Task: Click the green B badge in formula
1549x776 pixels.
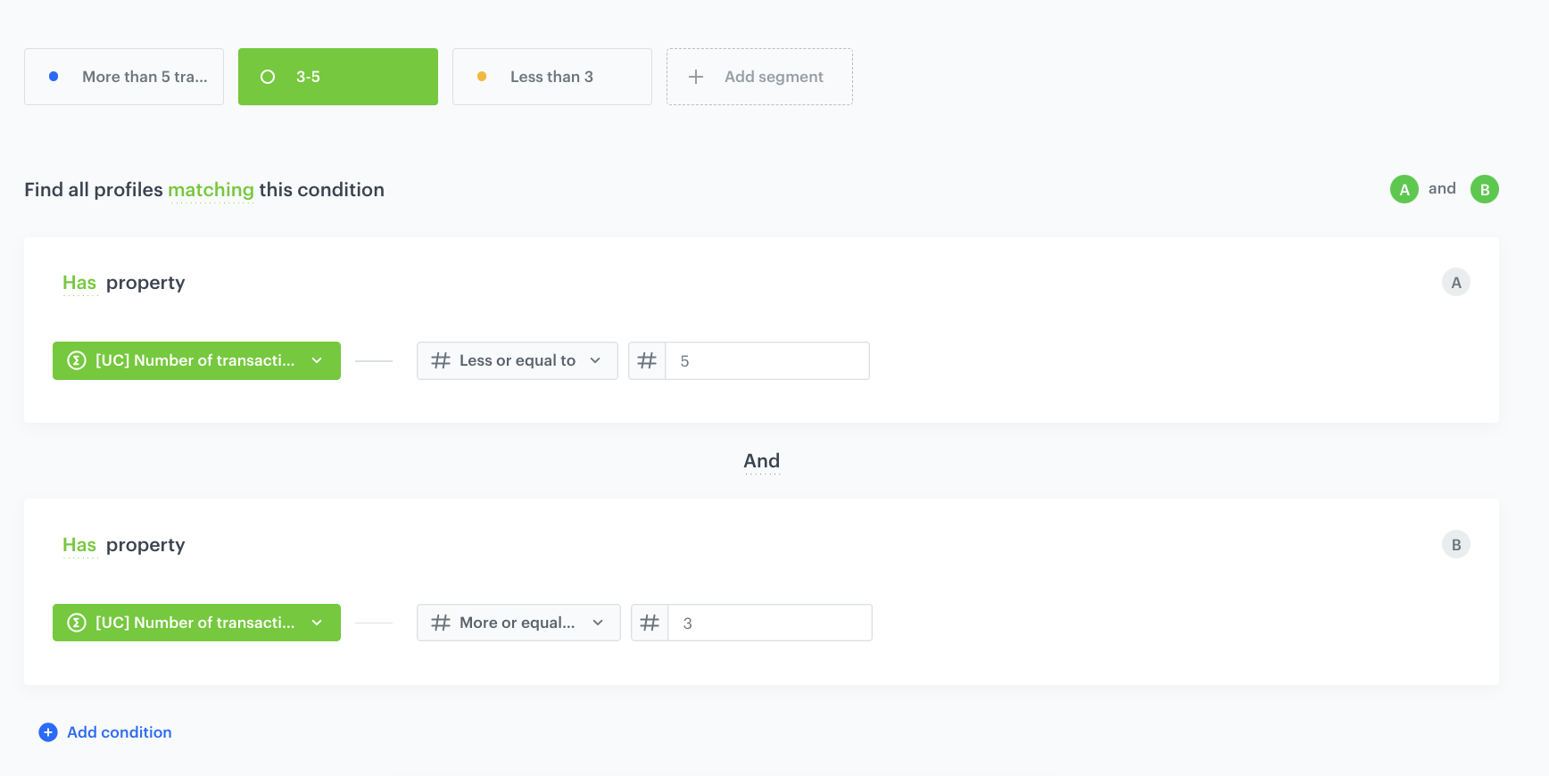Action: (1484, 189)
